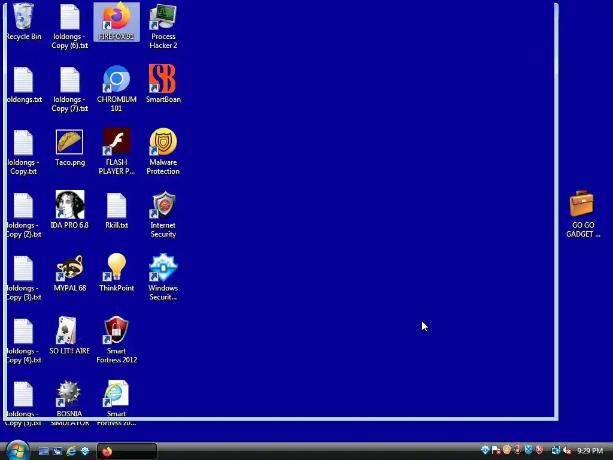Select the SO LIT!! AIRE cards icon
Screen dimensions: 613x460
[x=69, y=336]
